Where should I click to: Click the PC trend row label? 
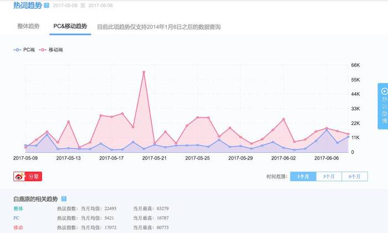(x=16, y=218)
